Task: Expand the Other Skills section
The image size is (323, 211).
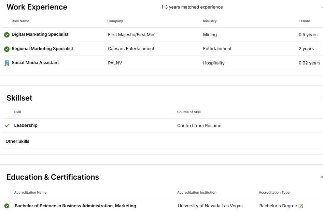Action: pos(17,141)
